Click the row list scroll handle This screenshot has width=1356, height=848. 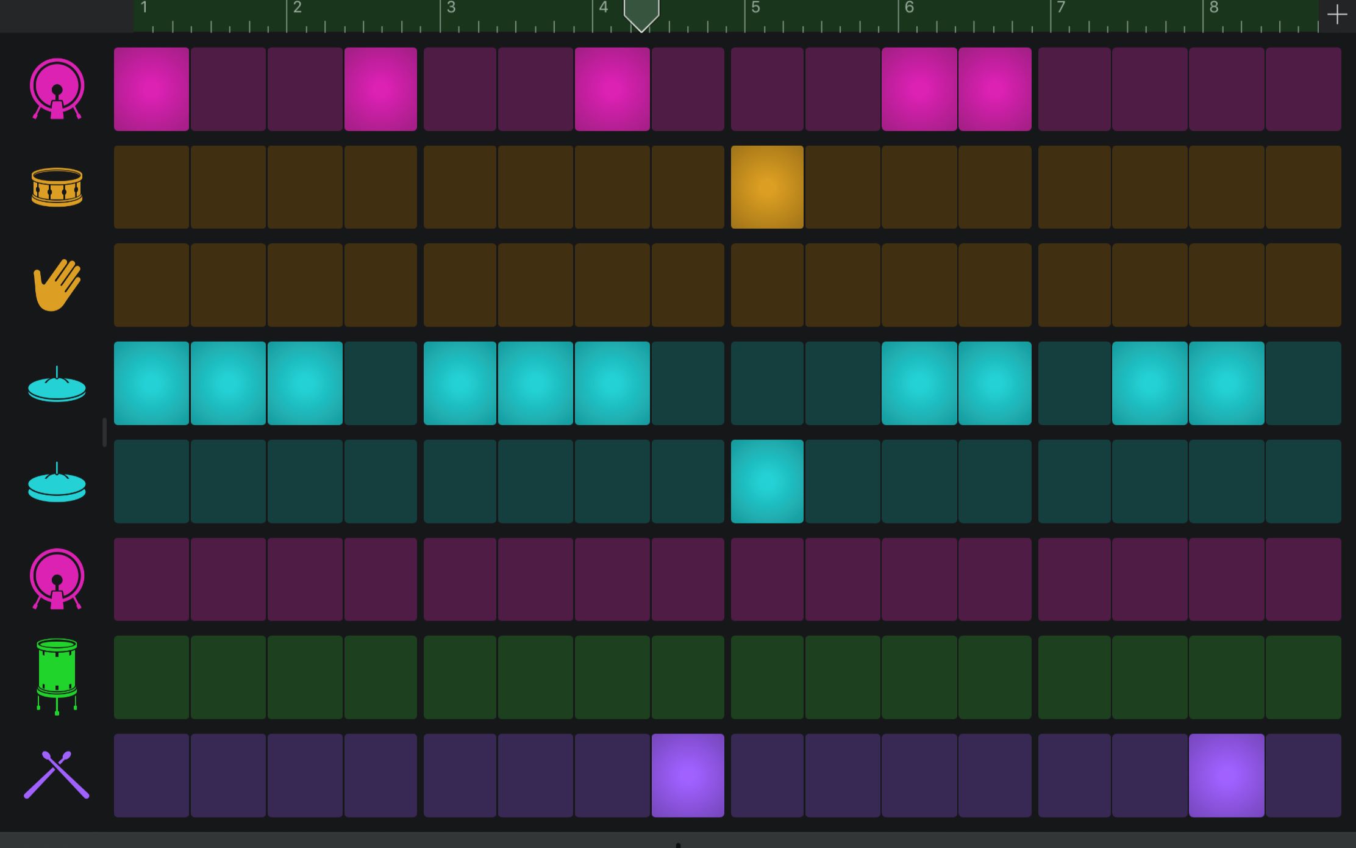point(105,432)
